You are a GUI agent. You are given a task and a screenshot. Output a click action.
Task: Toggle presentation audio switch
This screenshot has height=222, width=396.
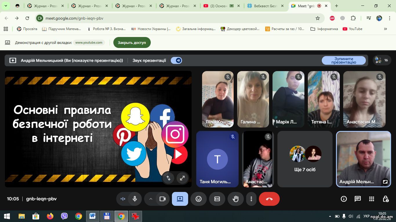coord(176,60)
